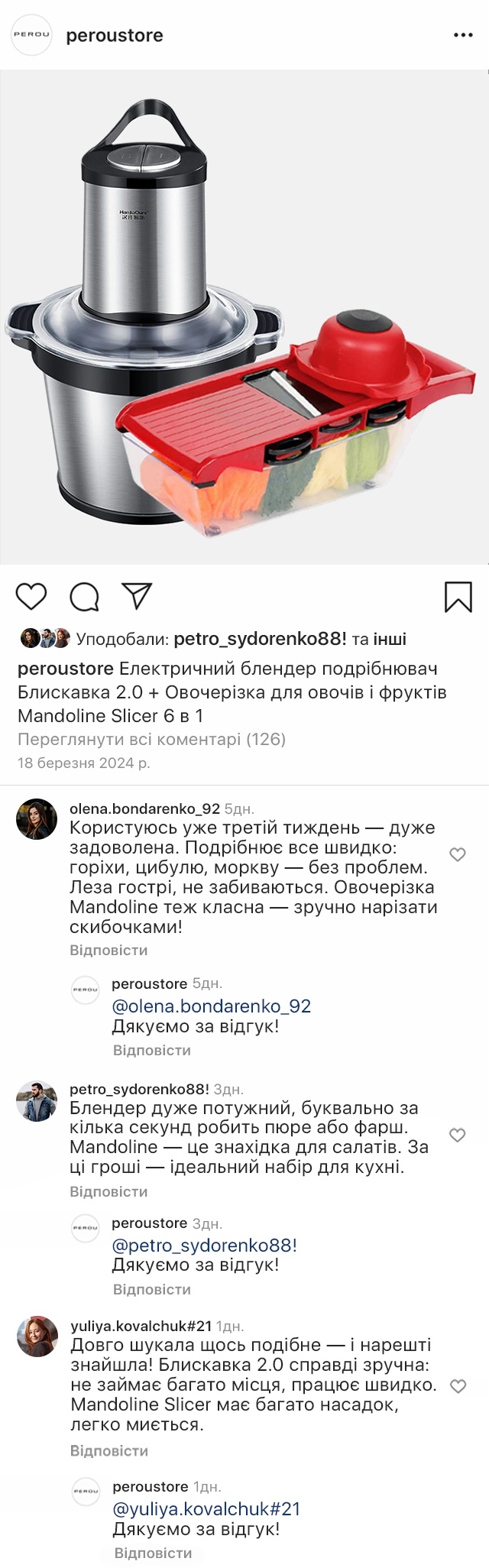Open the three-dots post options menu

coord(463,35)
